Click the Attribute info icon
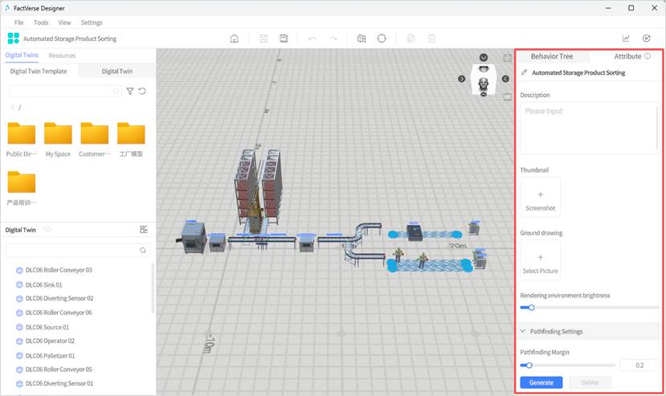 648,57
